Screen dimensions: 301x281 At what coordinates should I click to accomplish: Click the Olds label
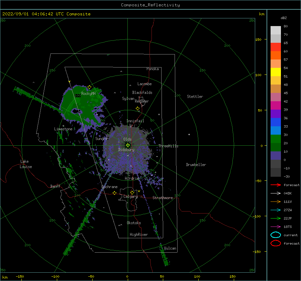point(127,139)
